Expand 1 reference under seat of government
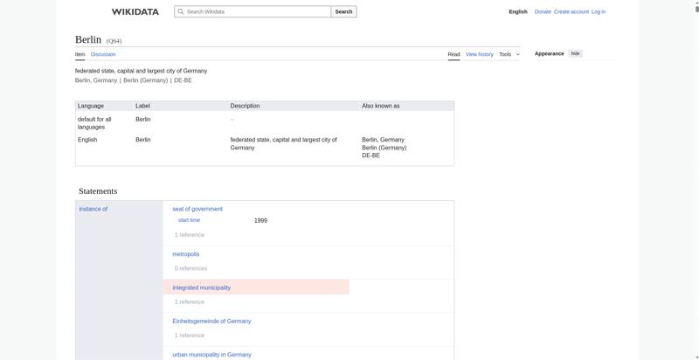This screenshot has height=360, width=699. click(189, 235)
